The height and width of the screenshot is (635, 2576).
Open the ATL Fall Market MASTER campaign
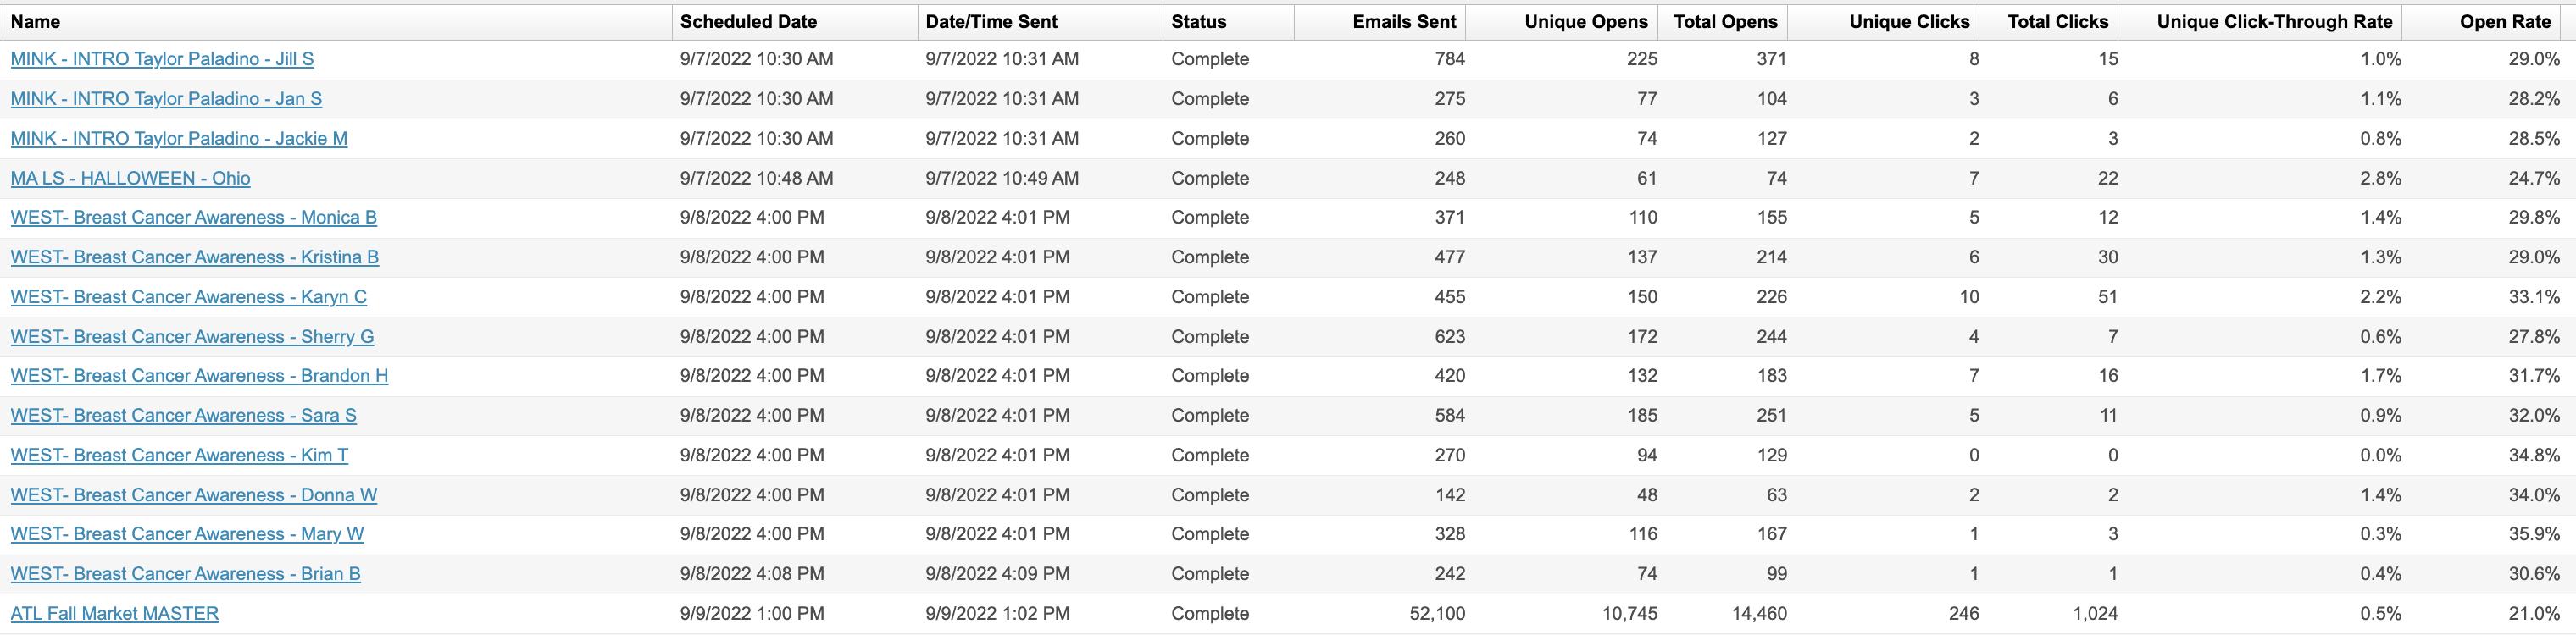click(x=114, y=613)
